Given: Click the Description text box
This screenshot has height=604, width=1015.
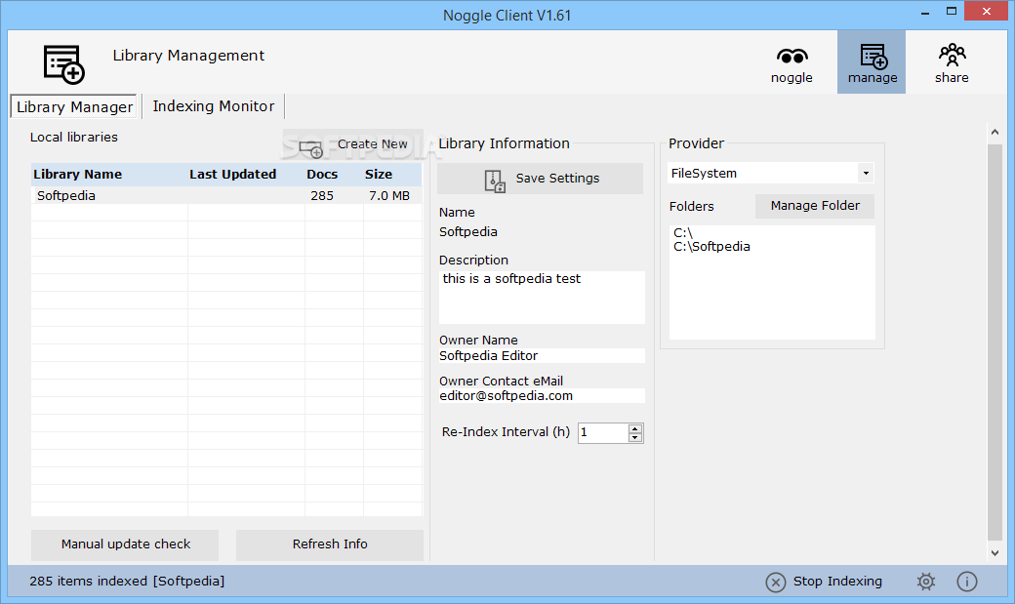Looking at the screenshot, I should [542, 298].
